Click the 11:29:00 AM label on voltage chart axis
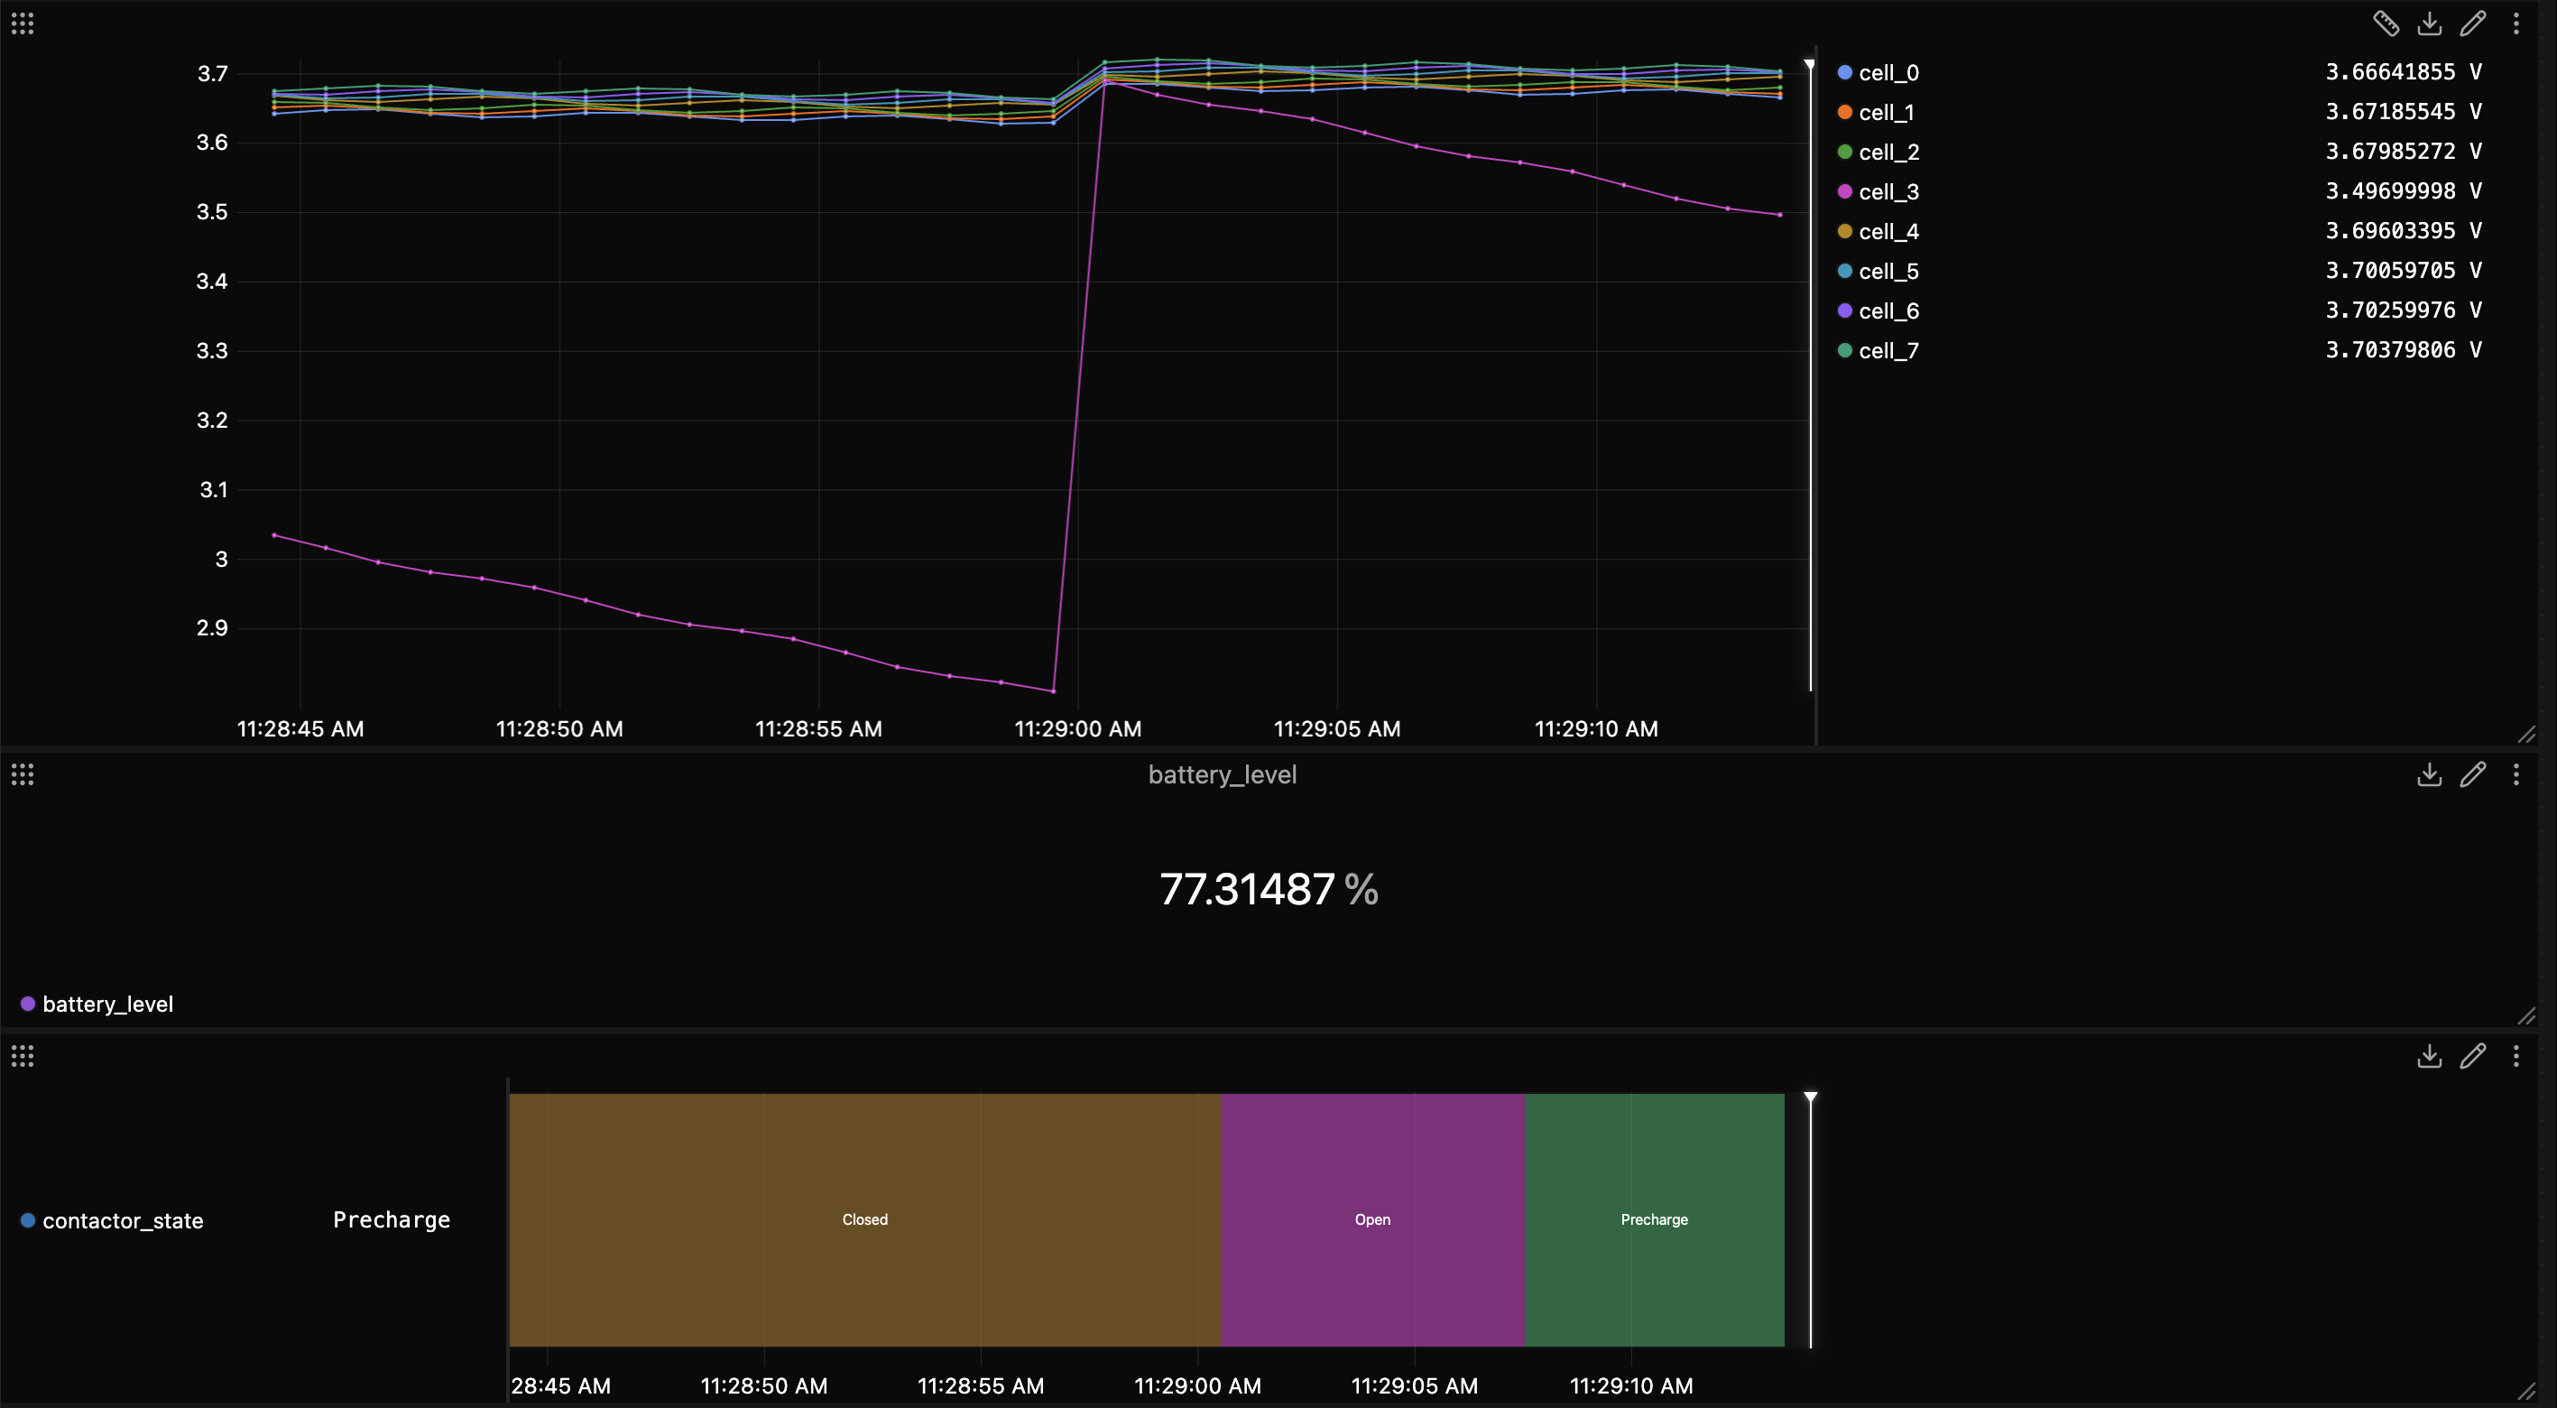This screenshot has height=1408, width=2557. coord(1077,729)
